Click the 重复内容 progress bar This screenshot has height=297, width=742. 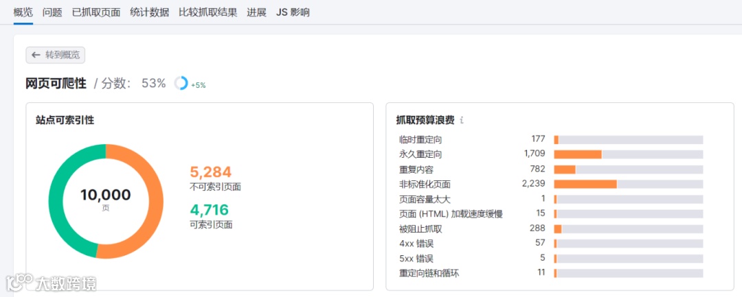pos(629,169)
